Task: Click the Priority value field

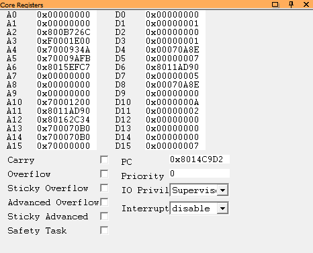Action: click(x=199, y=174)
